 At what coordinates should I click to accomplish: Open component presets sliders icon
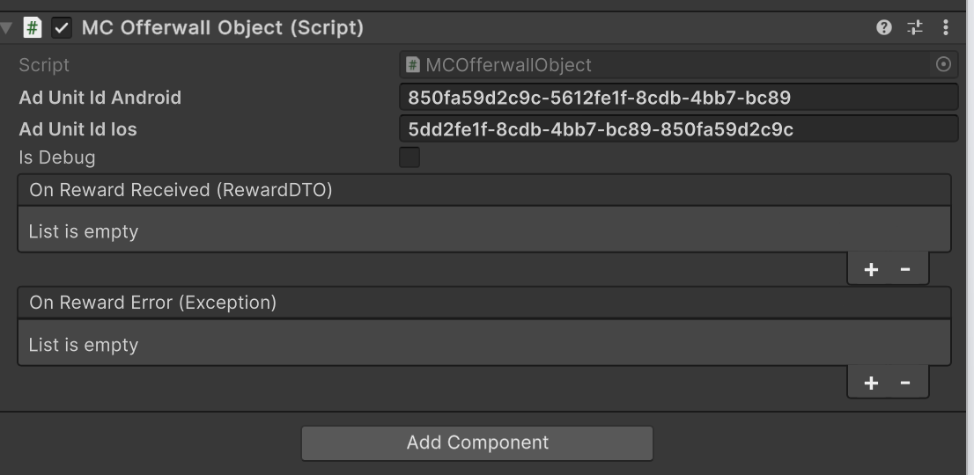tap(915, 27)
